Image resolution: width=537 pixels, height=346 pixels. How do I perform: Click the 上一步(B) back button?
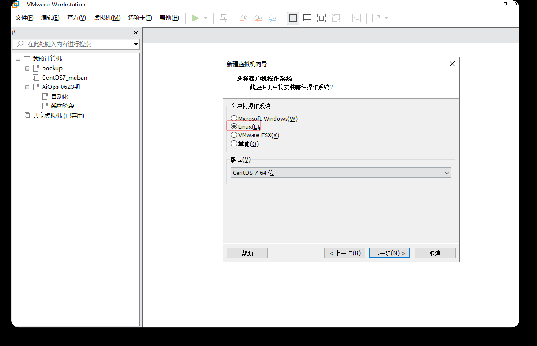point(345,253)
